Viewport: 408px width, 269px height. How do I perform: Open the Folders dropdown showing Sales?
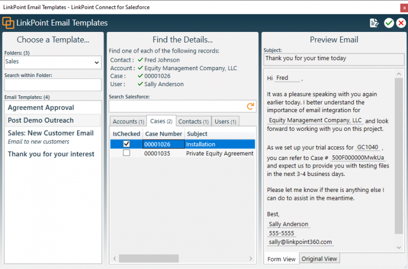[x=53, y=62]
